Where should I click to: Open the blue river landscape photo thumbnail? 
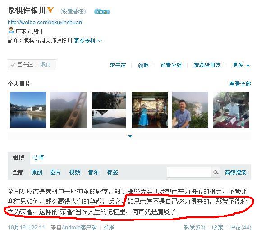coord(28,110)
